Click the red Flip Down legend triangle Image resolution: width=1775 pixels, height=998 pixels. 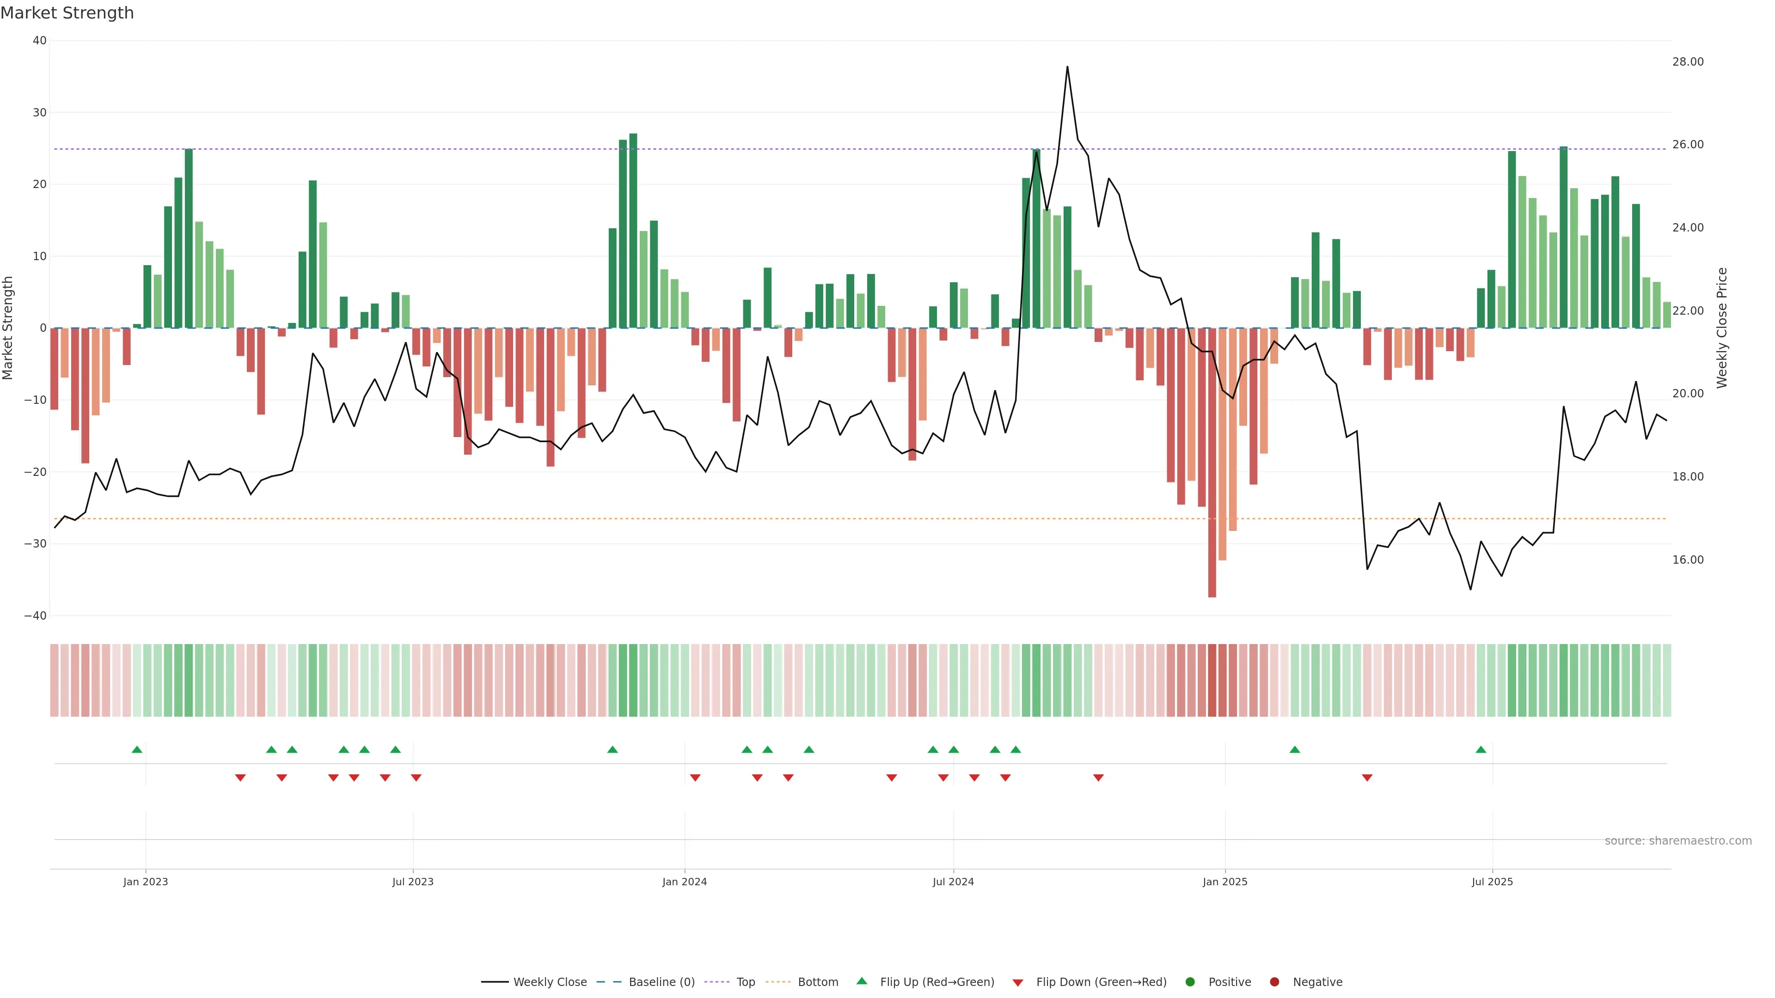click(1018, 982)
